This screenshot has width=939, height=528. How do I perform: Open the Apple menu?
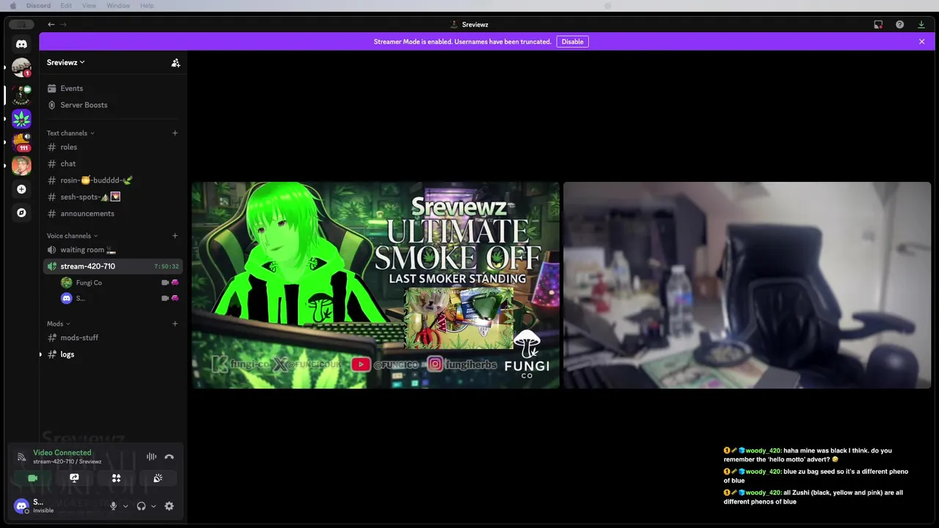click(x=12, y=6)
